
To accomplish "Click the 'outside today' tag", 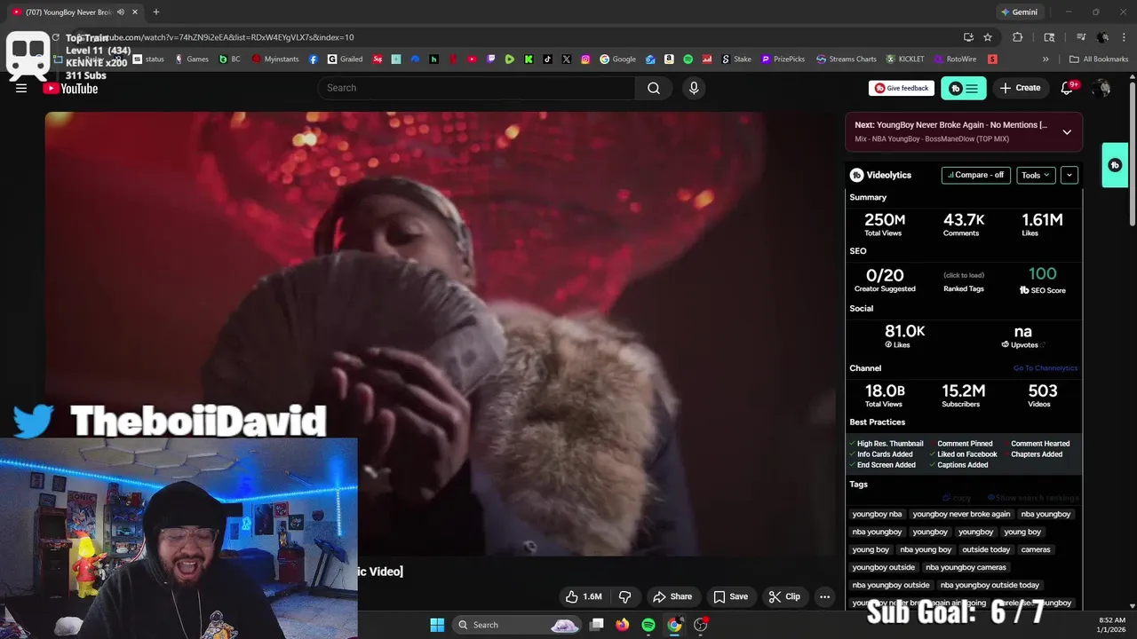I will click(x=986, y=549).
